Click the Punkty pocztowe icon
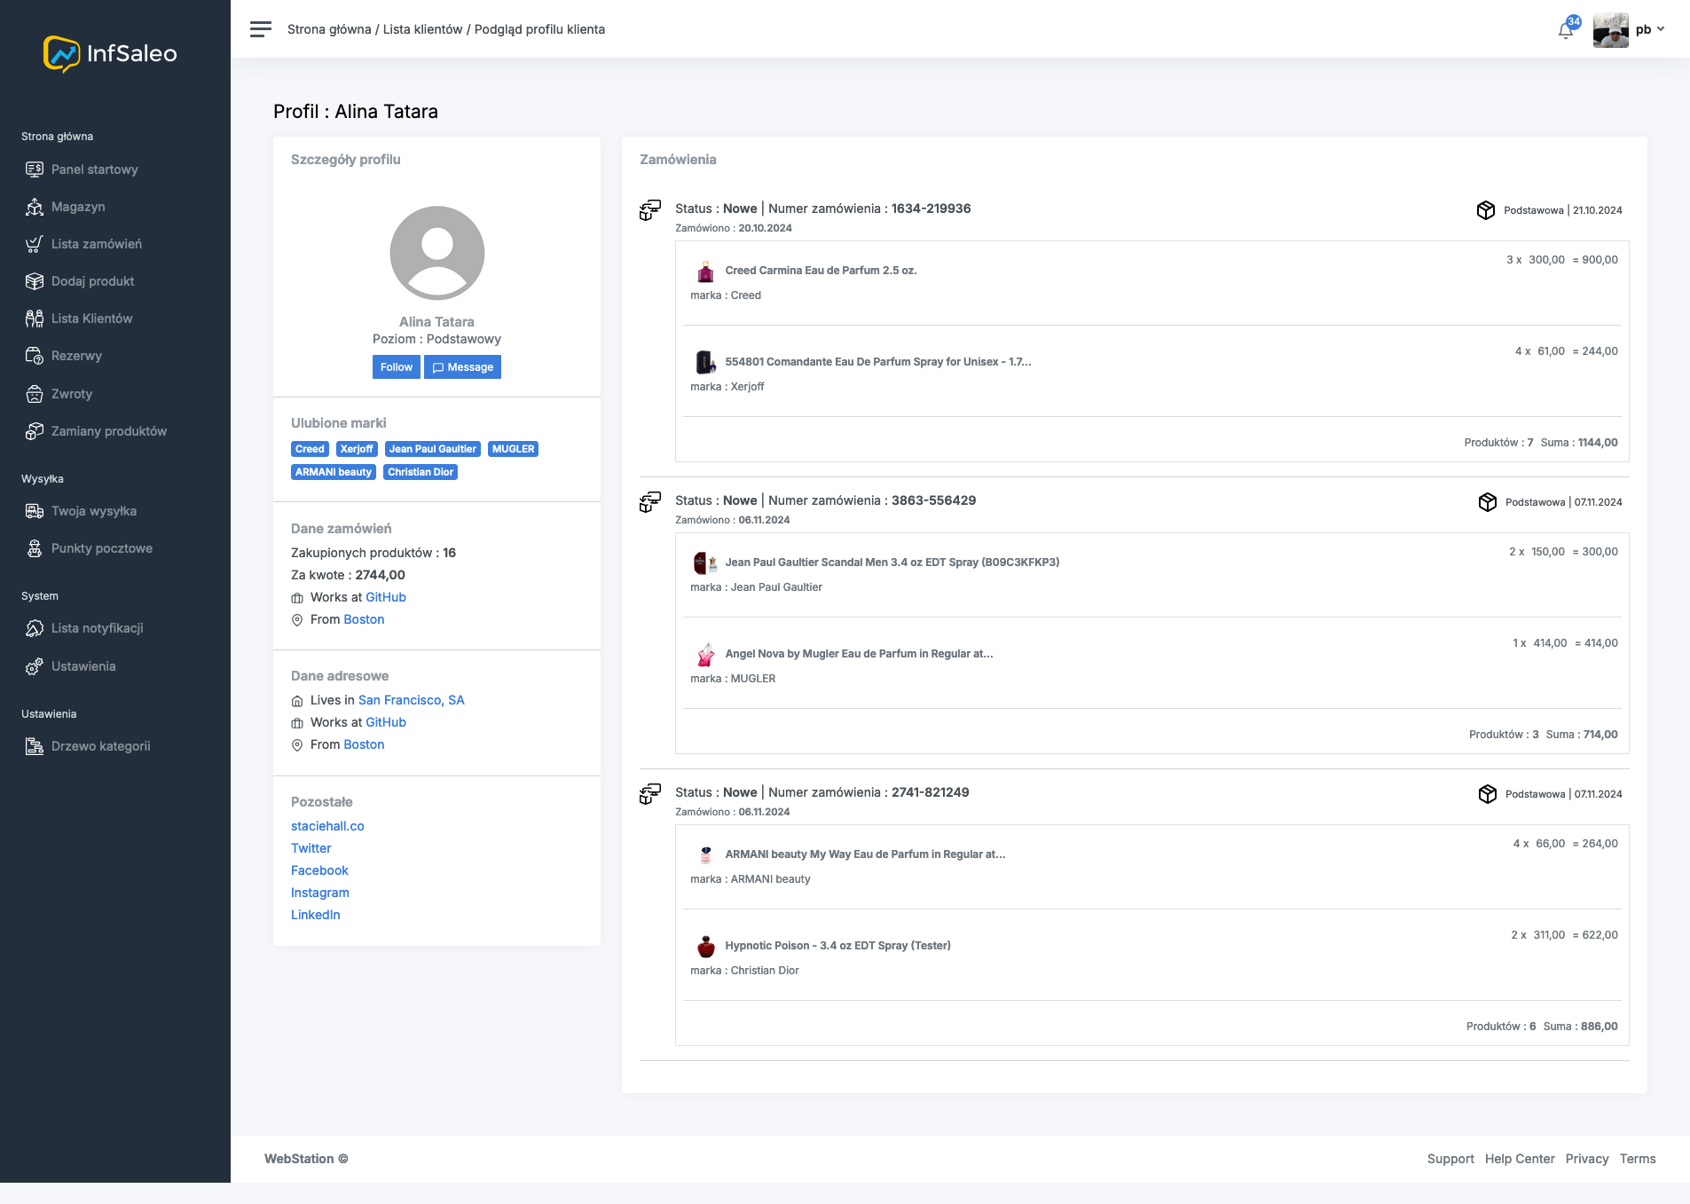This screenshot has height=1204, width=1690. (x=35, y=548)
